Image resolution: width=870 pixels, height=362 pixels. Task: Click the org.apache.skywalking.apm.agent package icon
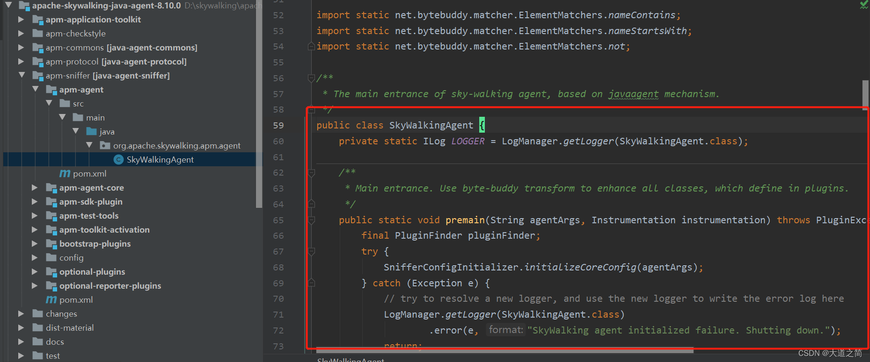(105, 145)
